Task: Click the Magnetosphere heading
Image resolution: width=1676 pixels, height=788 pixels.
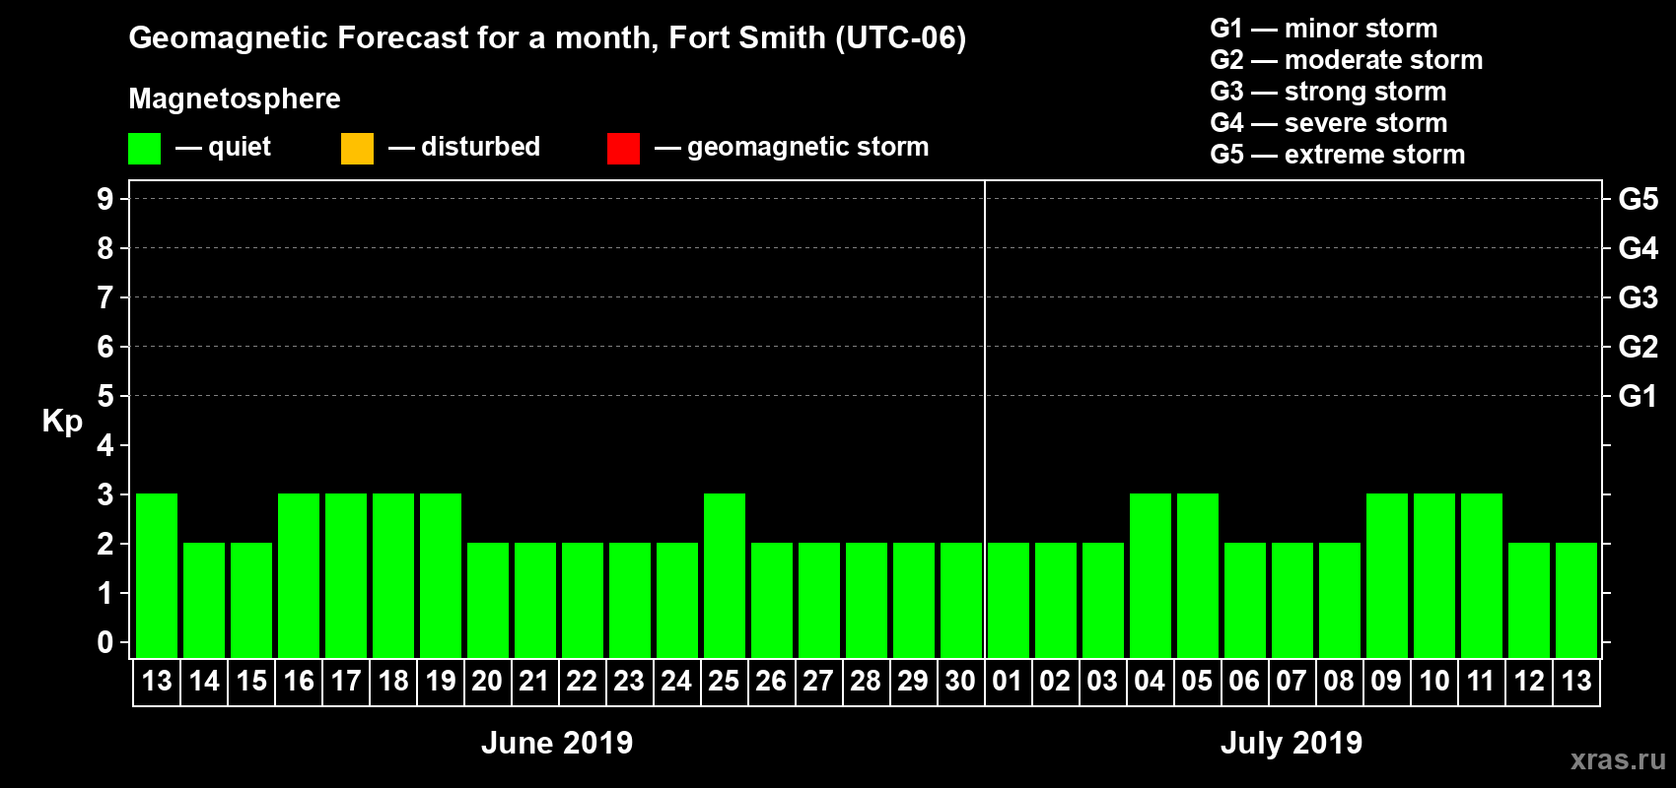Action: click(235, 98)
